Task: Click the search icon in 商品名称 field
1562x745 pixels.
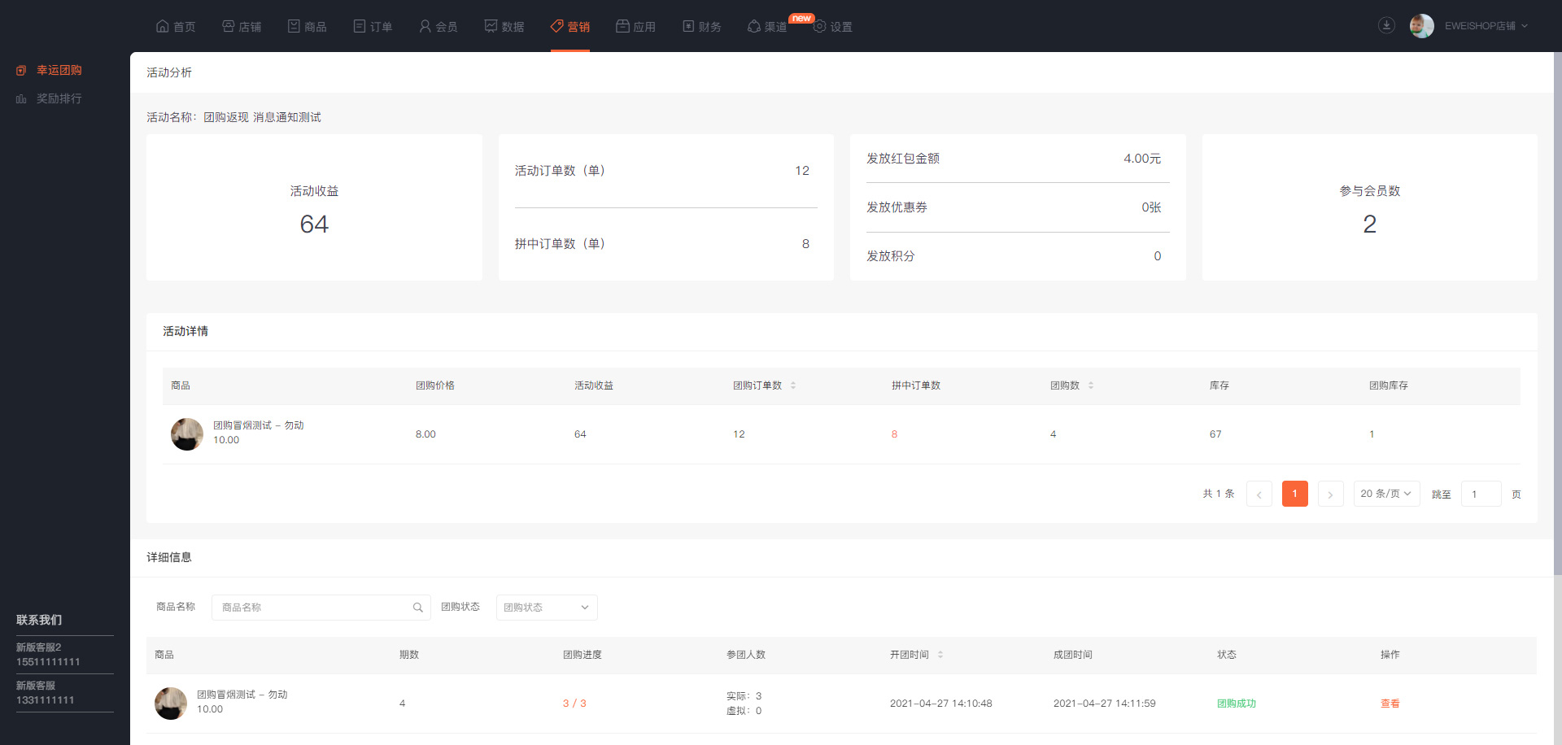Action: point(417,608)
